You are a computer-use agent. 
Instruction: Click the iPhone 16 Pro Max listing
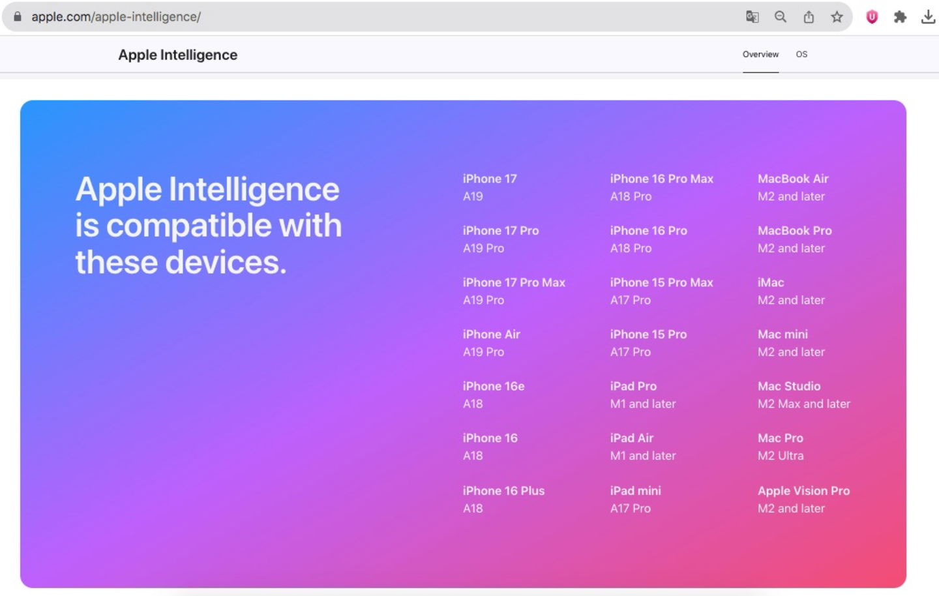(662, 178)
